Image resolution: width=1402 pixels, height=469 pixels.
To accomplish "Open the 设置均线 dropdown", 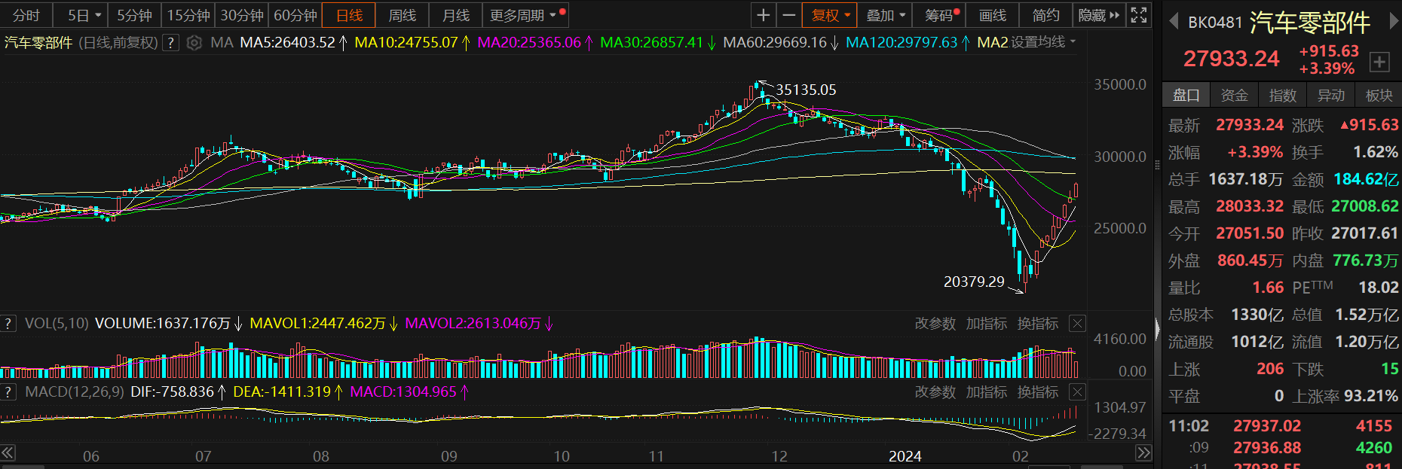I will pos(1042,42).
